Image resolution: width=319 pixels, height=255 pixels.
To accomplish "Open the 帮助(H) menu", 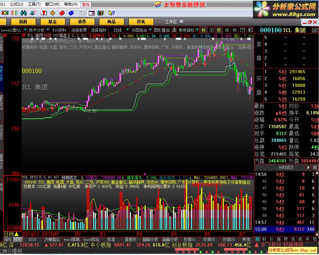I will click(x=71, y=4).
